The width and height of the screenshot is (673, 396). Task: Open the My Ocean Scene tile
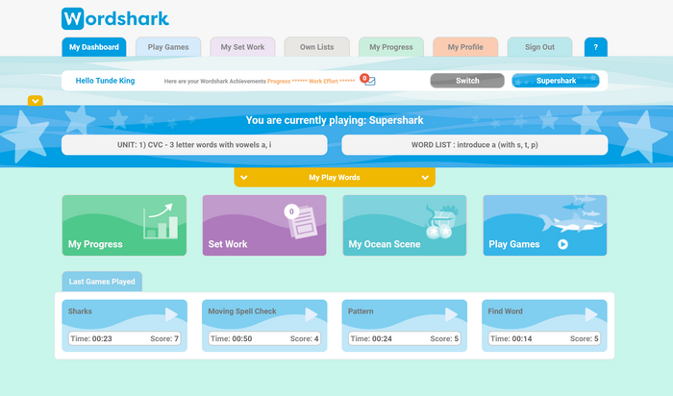[405, 226]
